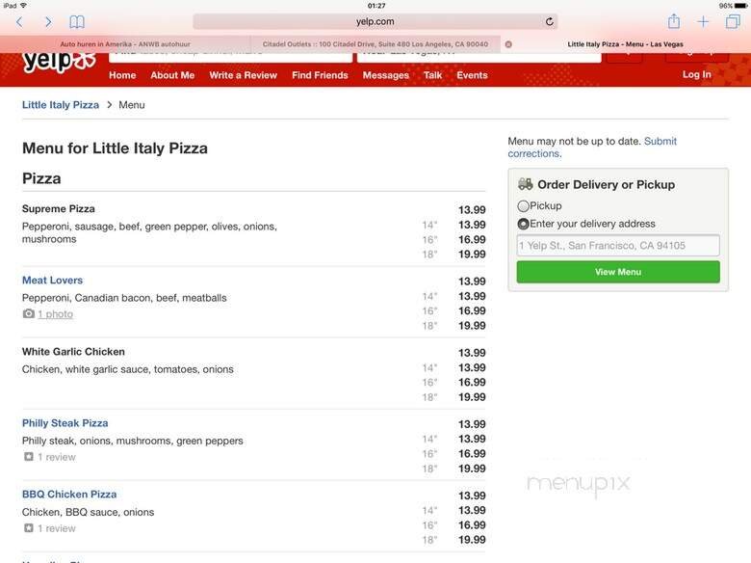Switch to Citadel Outlets tab
The image size is (751, 563).
point(375,44)
